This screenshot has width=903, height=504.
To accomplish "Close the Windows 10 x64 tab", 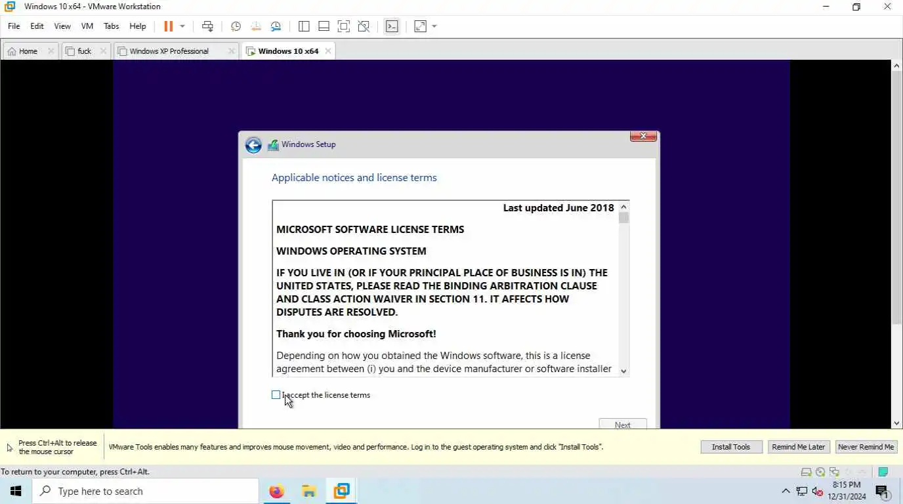I will pos(328,51).
